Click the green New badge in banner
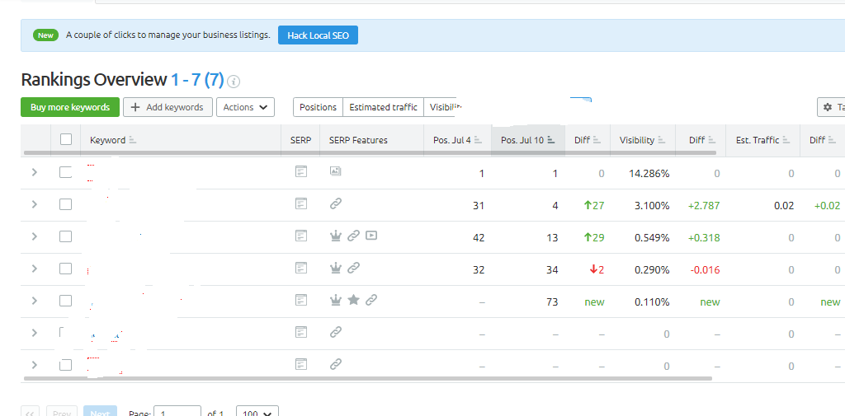This screenshot has width=845, height=416. pyautogui.click(x=46, y=35)
